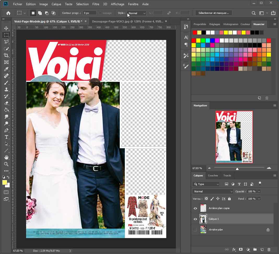Toggle the layer filter switch
This screenshot has width=279, height=254.
[x=260, y=183]
